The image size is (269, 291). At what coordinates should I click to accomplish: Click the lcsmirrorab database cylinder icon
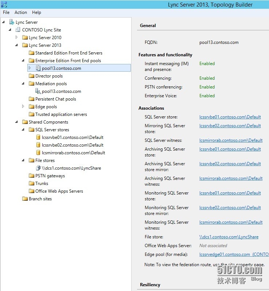point(38,152)
